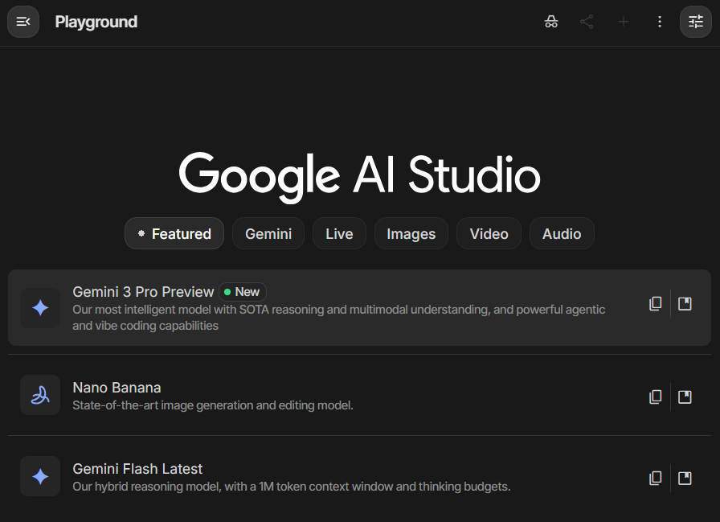Image resolution: width=720 pixels, height=522 pixels.
Task: Click 'Our most intelligent model' description
Action: point(339,318)
